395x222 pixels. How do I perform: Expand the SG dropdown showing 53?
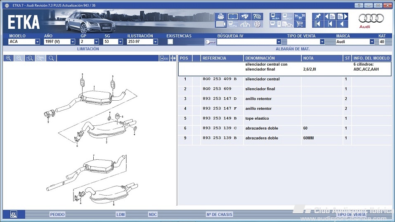[121, 42]
